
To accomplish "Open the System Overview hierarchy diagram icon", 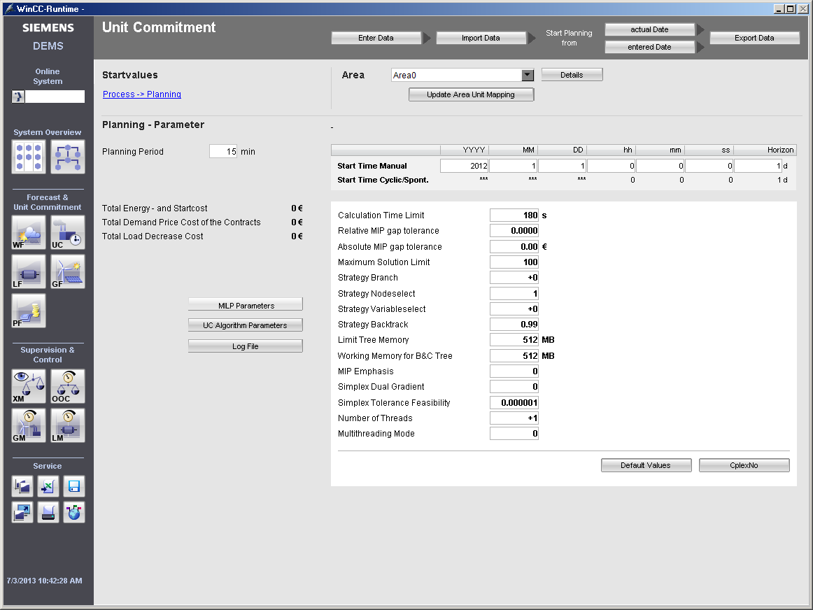I will pos(68,157).
